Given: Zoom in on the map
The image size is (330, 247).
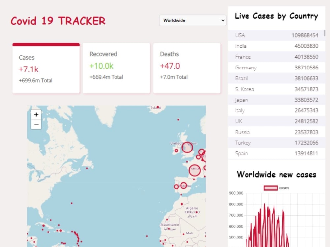Looking at the screenshot, I should tap(36, 115).
